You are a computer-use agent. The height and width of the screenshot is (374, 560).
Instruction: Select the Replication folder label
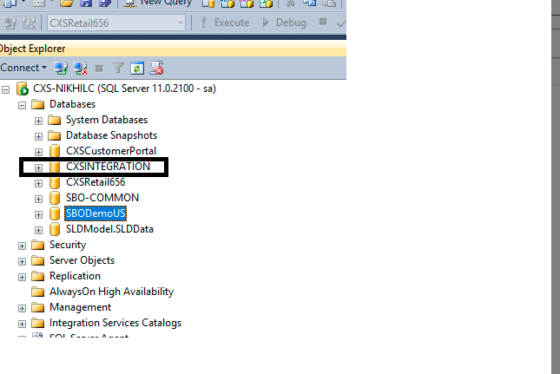tap(75, 276)
